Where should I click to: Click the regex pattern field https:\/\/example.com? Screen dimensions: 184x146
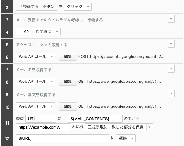click(43, 127)
